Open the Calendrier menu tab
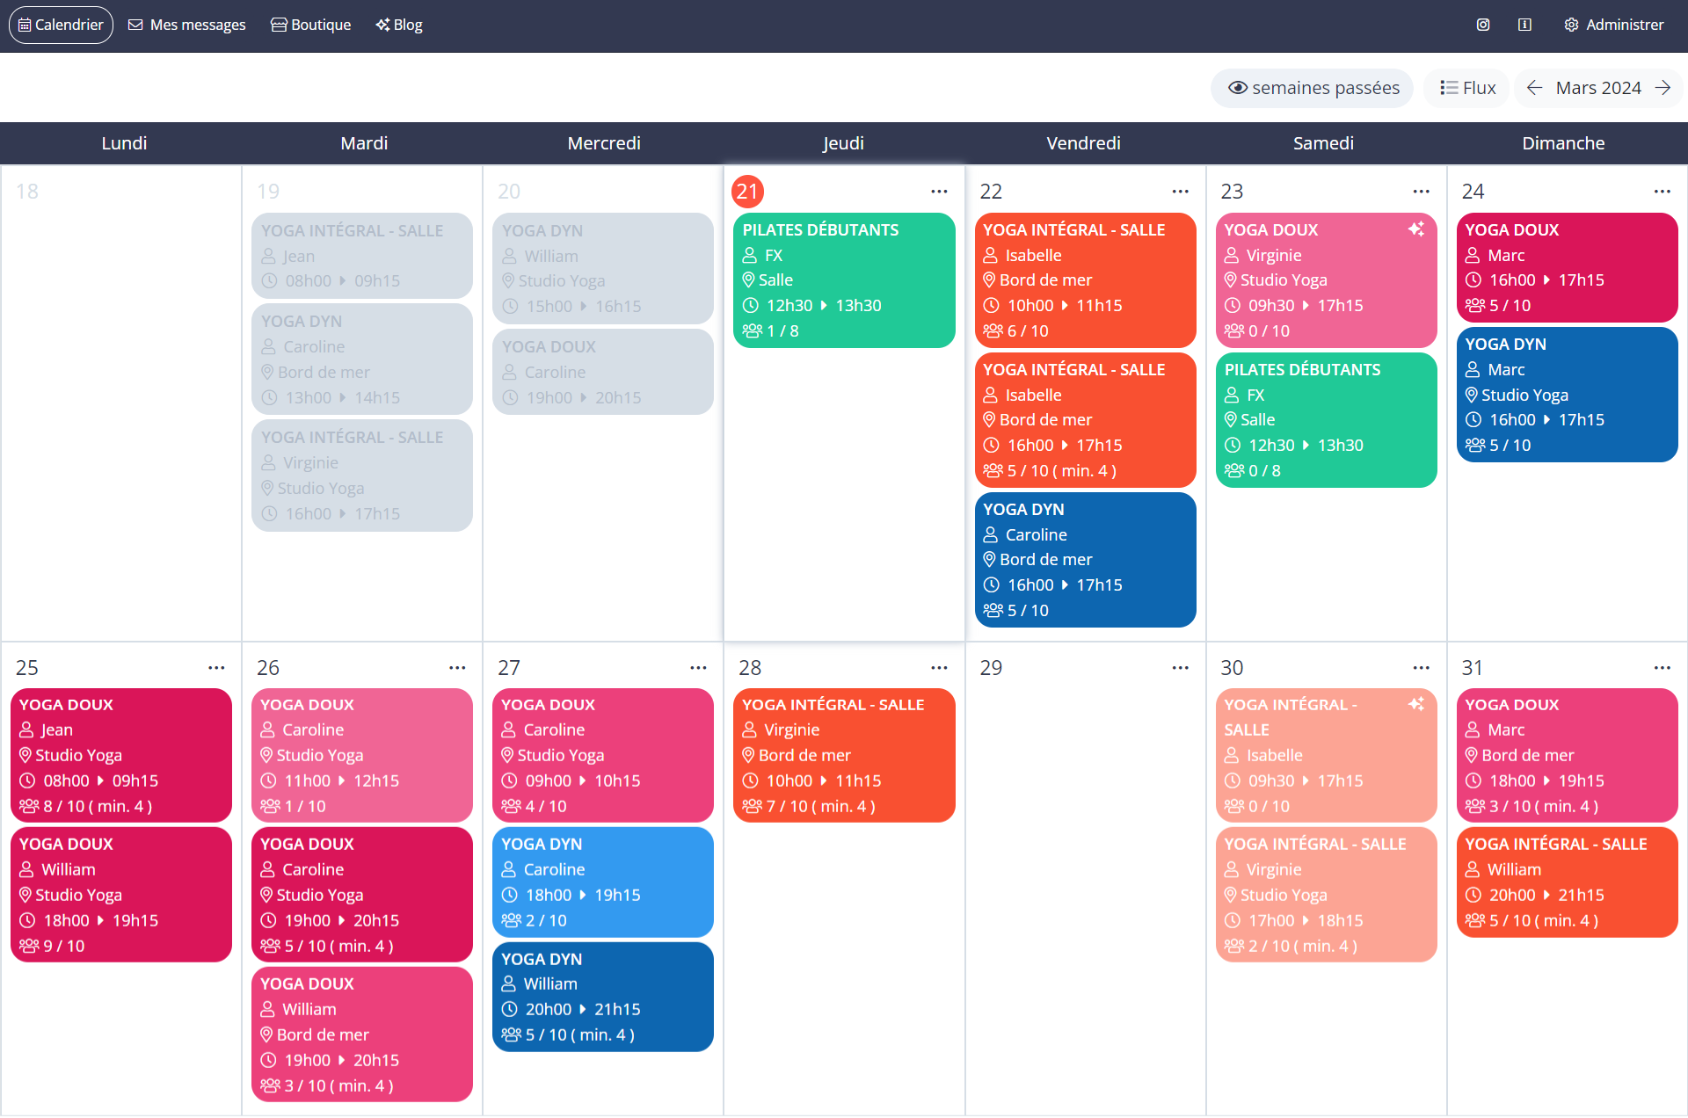Image resolution: width=1688 pixels, height=1118 pixels. point(62,25)
